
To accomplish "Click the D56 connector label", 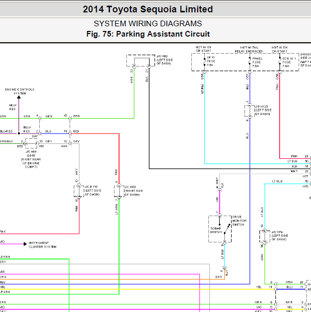I will tap(202, 76).
